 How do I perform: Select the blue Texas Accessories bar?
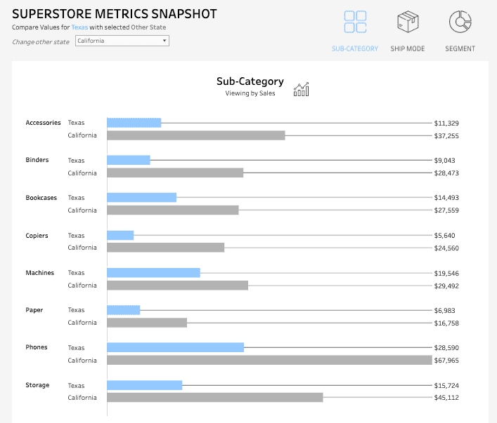click(134, 123)
